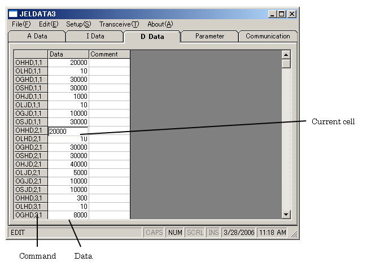Click the vertical scrollbar thumb

point(286,64)
